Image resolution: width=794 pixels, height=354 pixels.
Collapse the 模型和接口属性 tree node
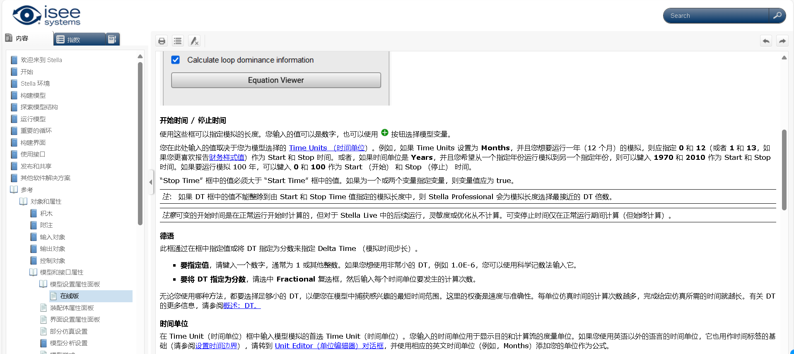34,272
